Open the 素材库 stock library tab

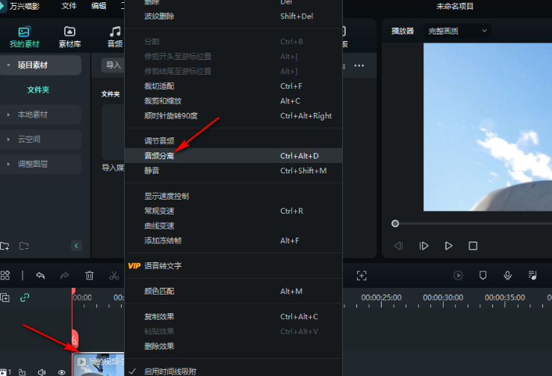pyautogui.click(x=69, y=37)
